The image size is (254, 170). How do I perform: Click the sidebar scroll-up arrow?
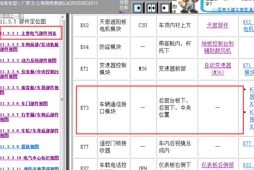(63, 17)
